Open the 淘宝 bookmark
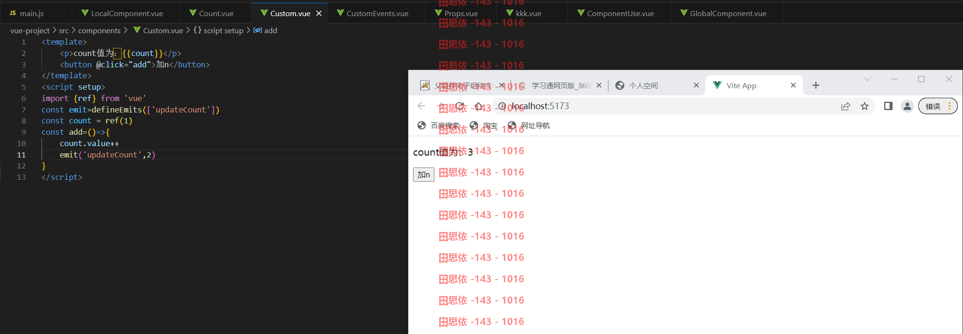Screen dimensions: 963x334 pyautogui.click(x=484, y=125)
